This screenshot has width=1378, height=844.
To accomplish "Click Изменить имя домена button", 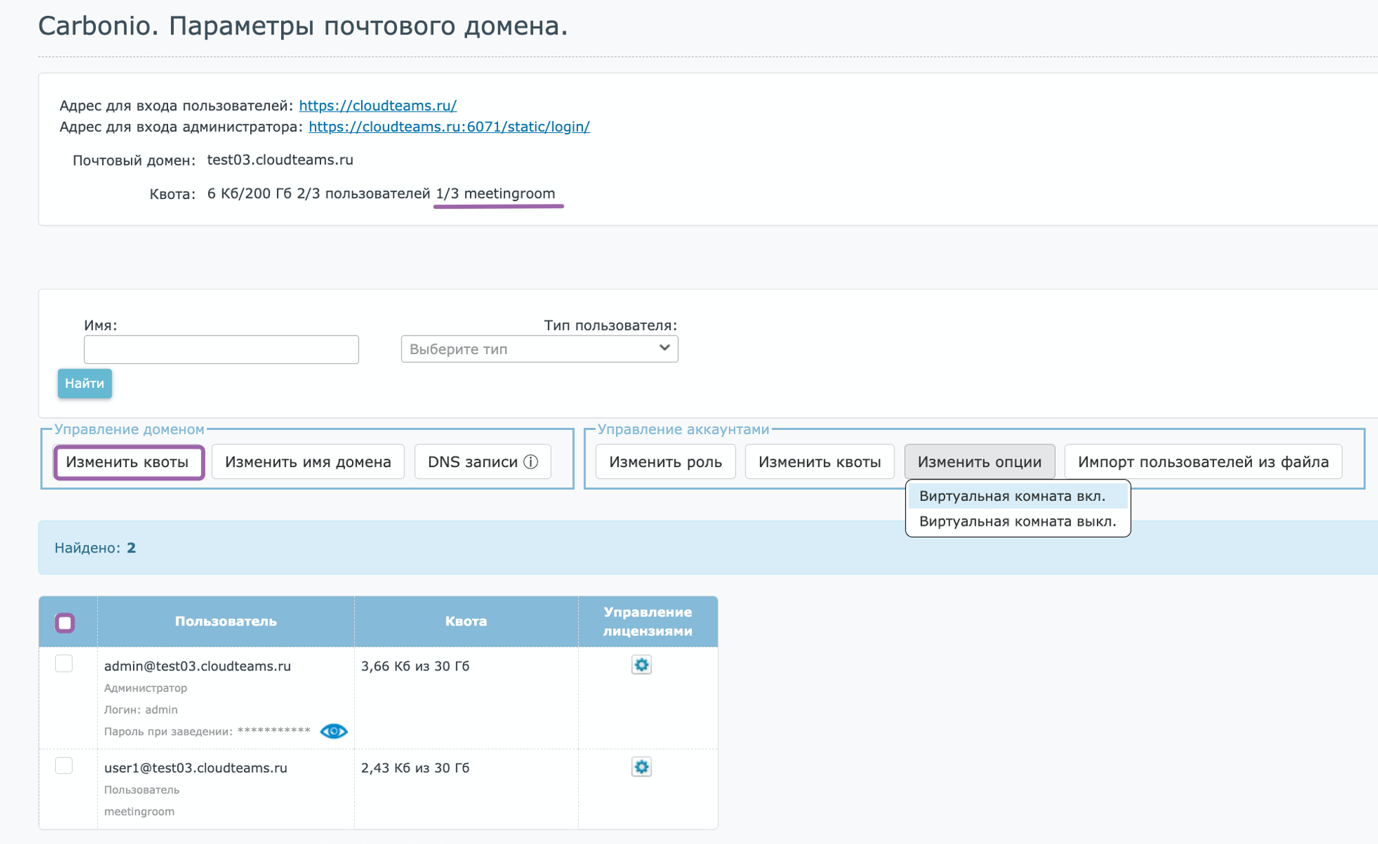I will coord(307,462).
